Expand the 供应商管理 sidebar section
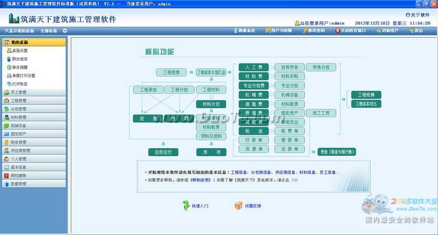 coord(34,150)
